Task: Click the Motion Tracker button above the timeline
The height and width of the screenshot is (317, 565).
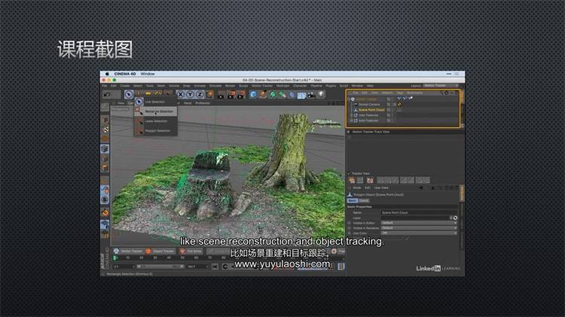Action: (128, 251)
